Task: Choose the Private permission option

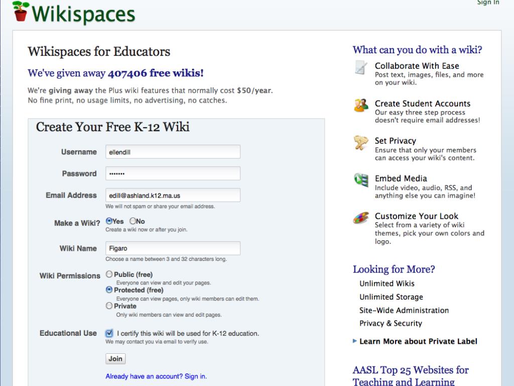Action: click(x=109, y=306)
